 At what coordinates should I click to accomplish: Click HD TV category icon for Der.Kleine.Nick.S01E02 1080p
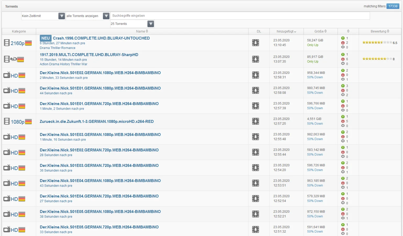(x=14, y=75)
